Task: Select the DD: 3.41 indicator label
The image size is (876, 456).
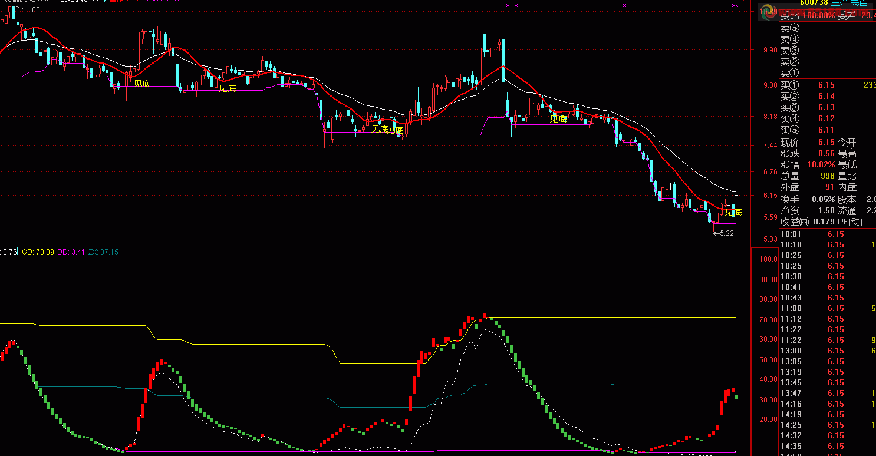Action: (71, 252)
